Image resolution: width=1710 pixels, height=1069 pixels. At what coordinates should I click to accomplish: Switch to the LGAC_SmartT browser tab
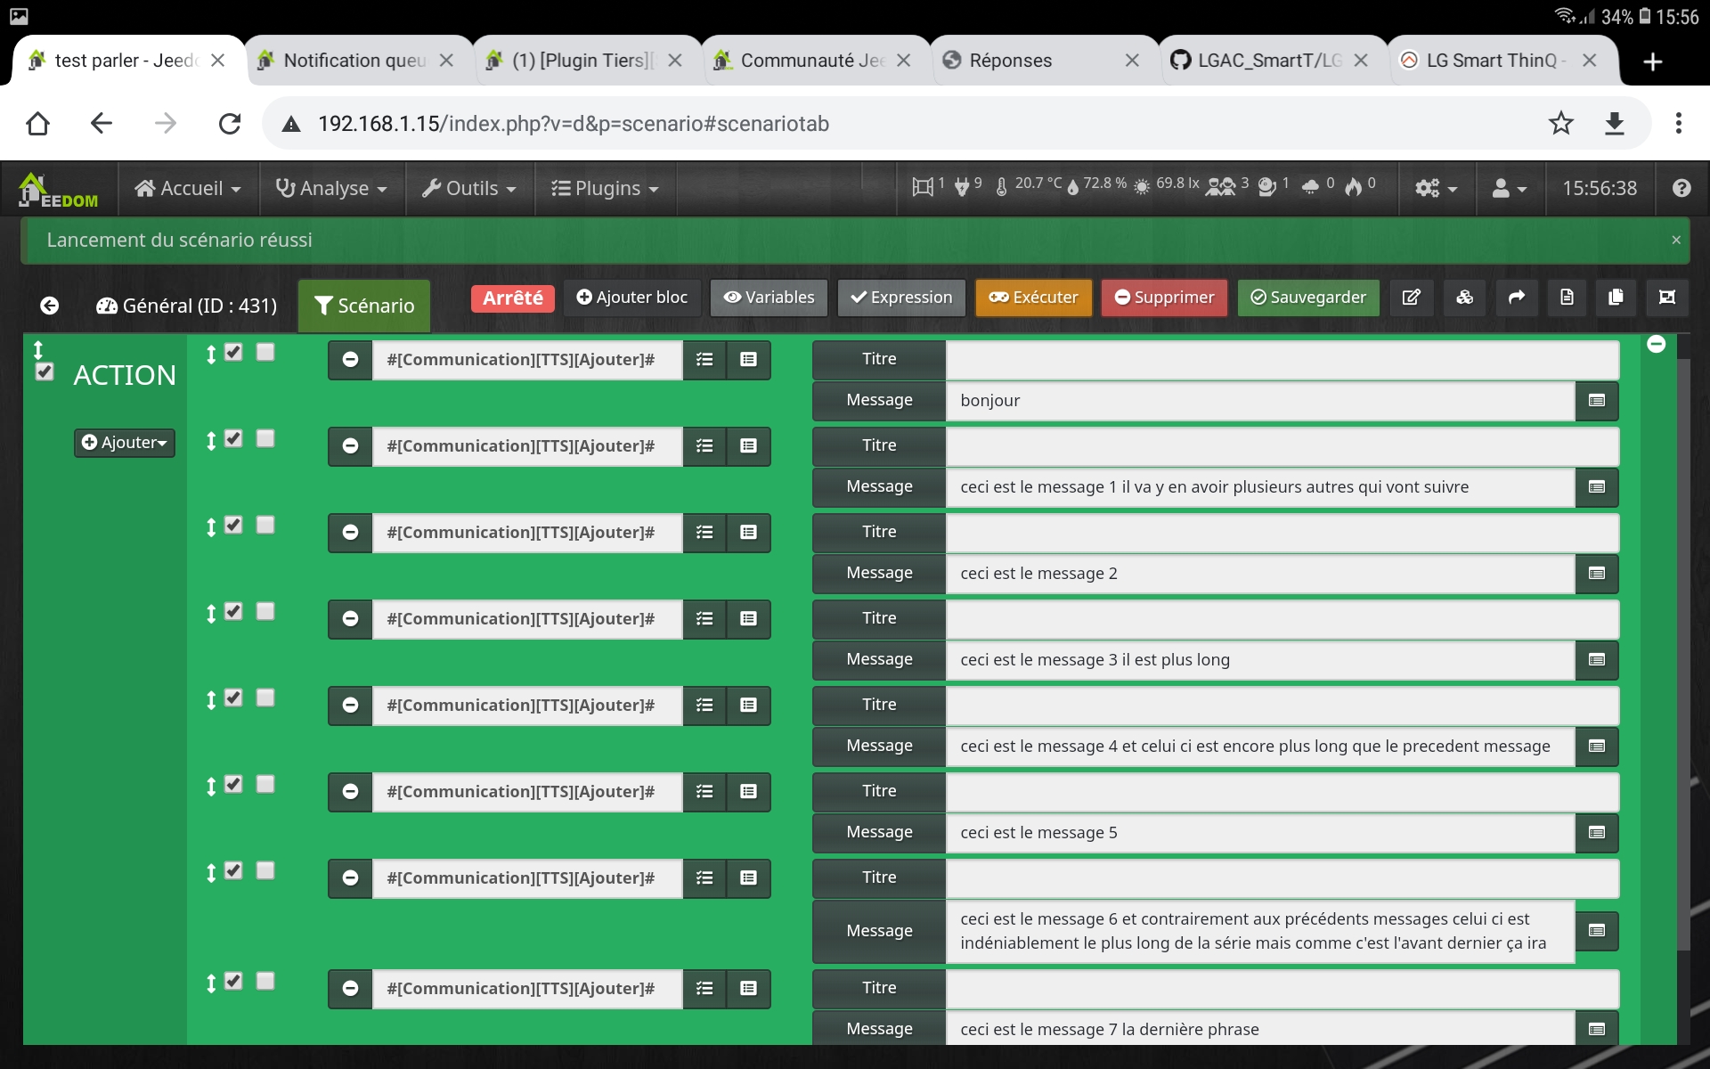(x=1269, y=61)
